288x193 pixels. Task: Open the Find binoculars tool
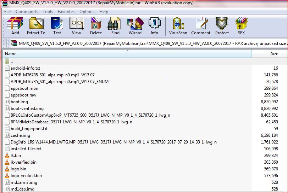(115, 26)
